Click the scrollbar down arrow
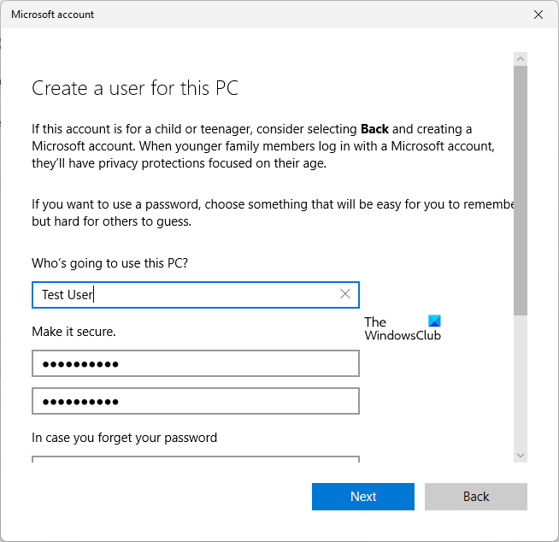This screenshot has height=542, width=559. (521, 456)
